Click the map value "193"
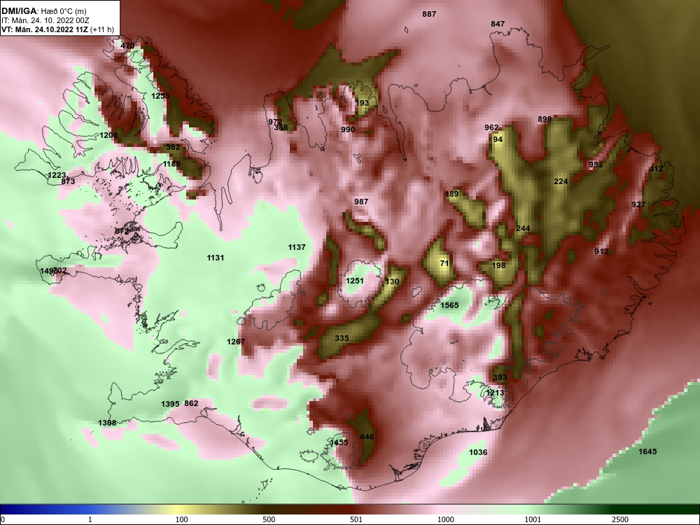The width and height of the screenshot is (700, 525). pyautogui.click(x=362, y=103)
